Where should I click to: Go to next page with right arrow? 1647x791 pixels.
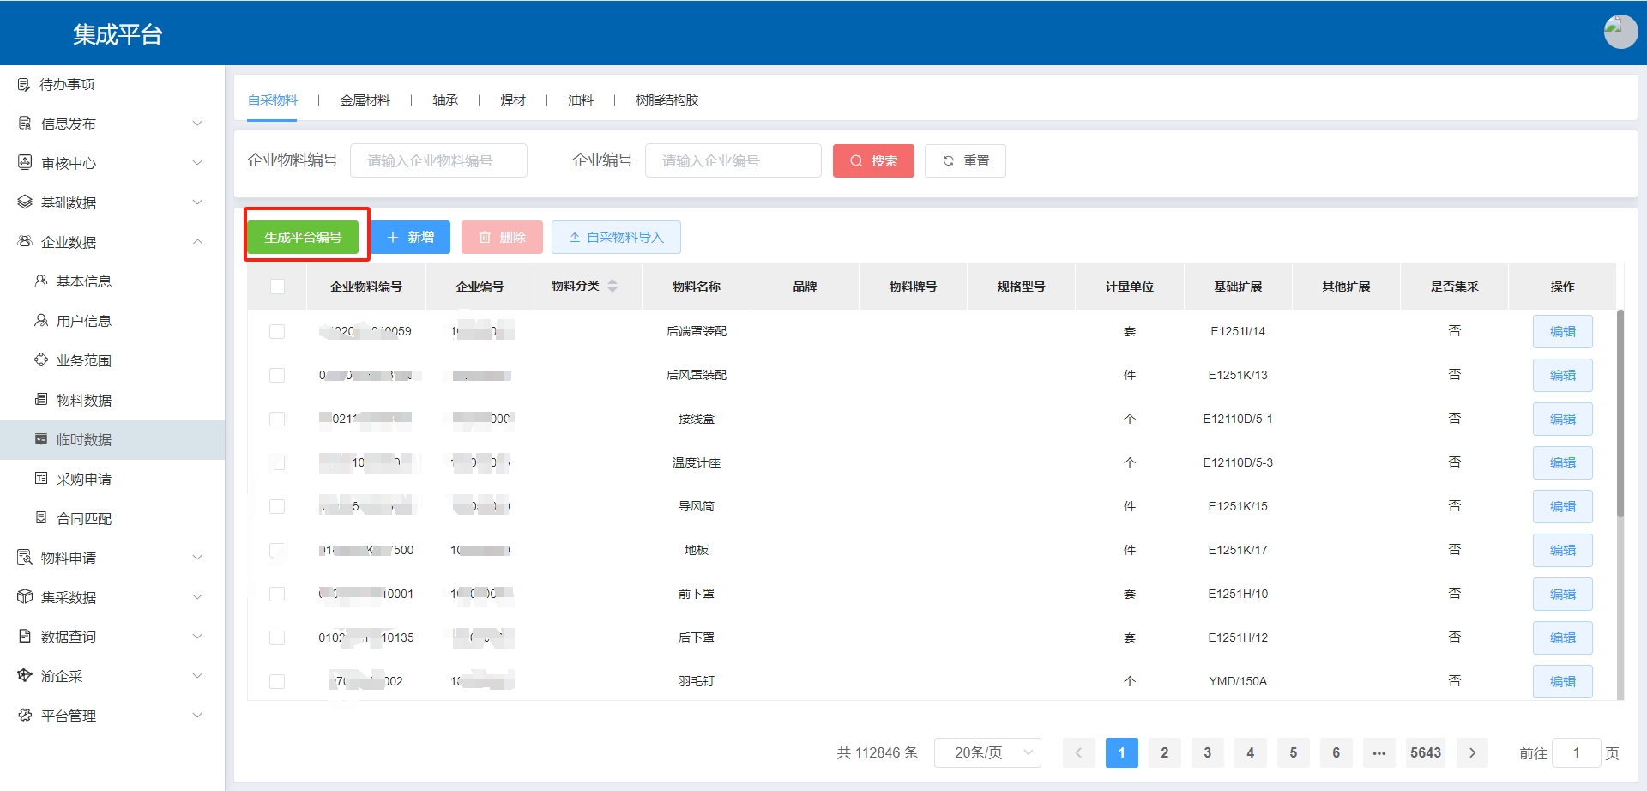1472,752
